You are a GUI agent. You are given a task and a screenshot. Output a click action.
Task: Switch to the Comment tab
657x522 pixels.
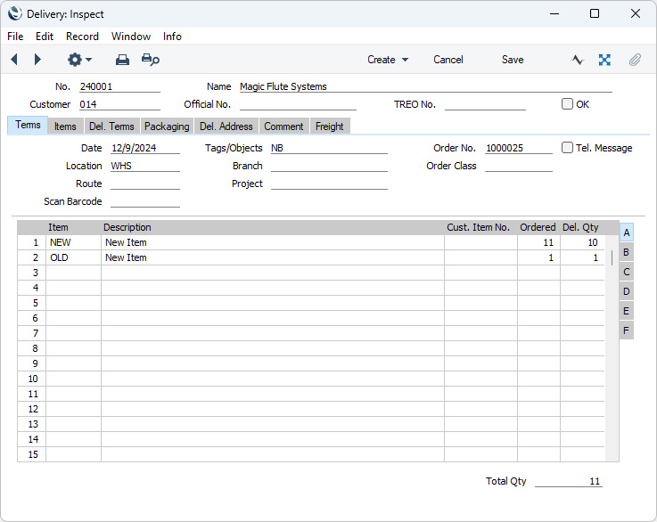283,126
